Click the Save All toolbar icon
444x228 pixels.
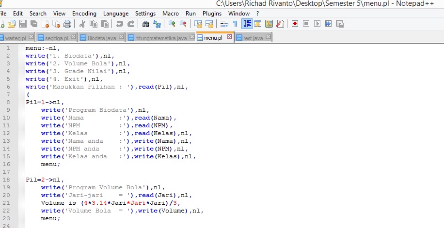pyautogui.click(x=34, y=24)
